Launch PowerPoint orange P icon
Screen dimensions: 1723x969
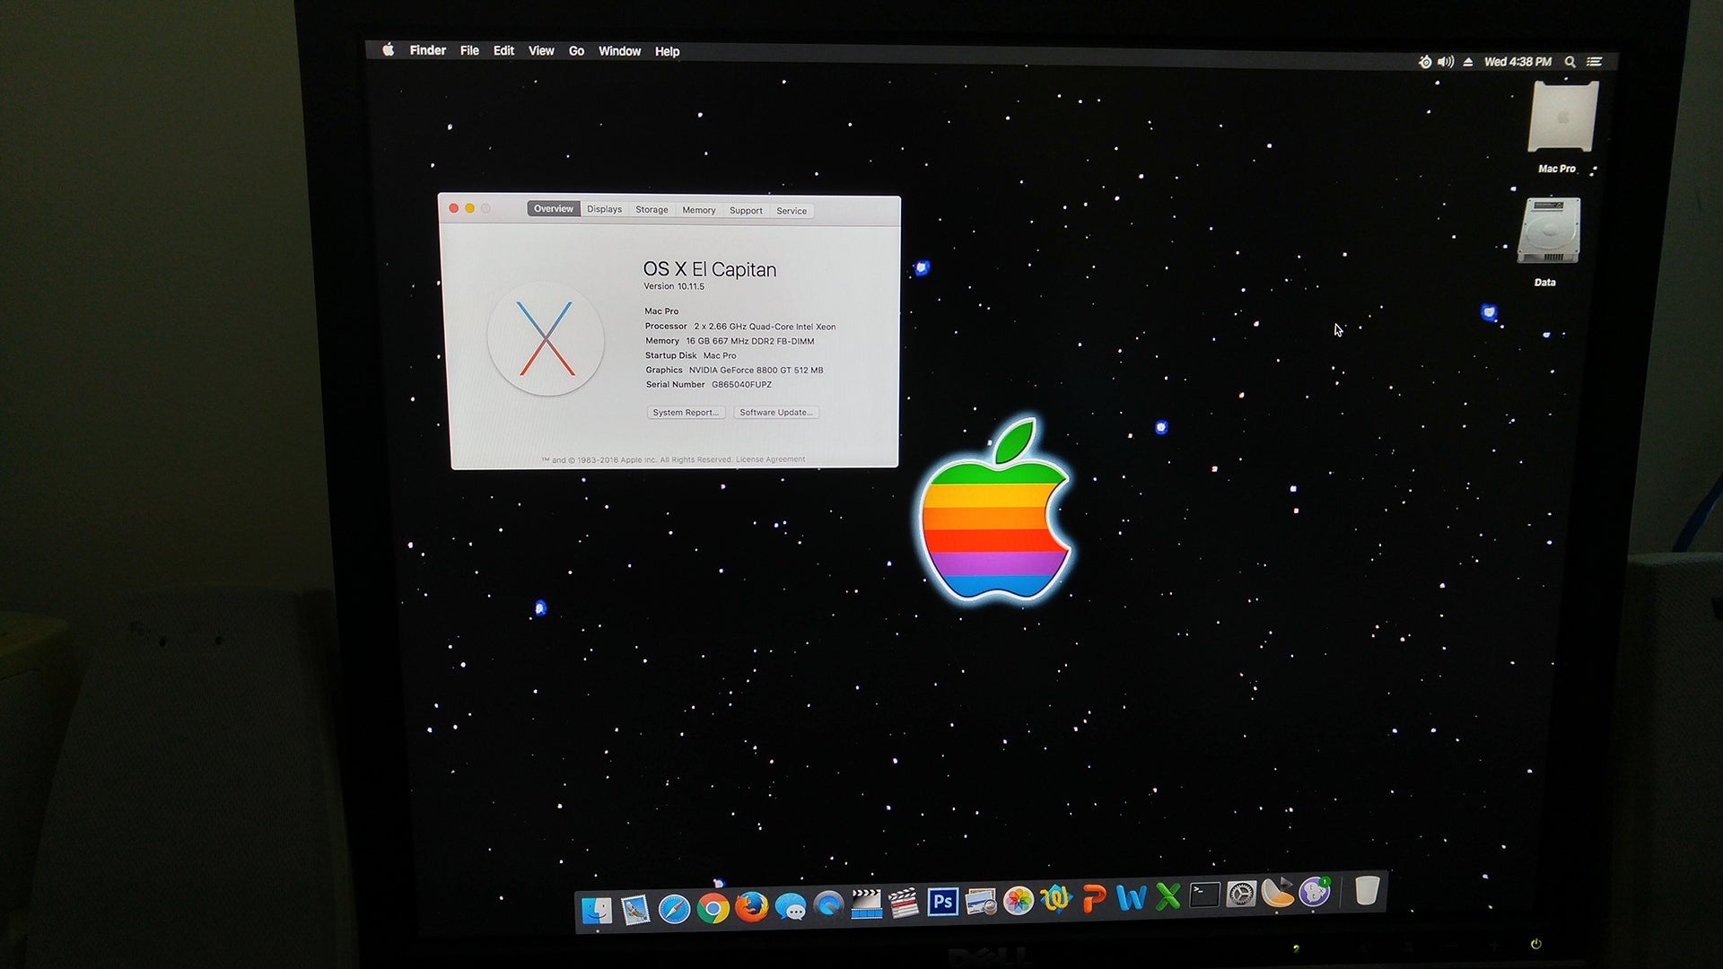(1094, 897)
